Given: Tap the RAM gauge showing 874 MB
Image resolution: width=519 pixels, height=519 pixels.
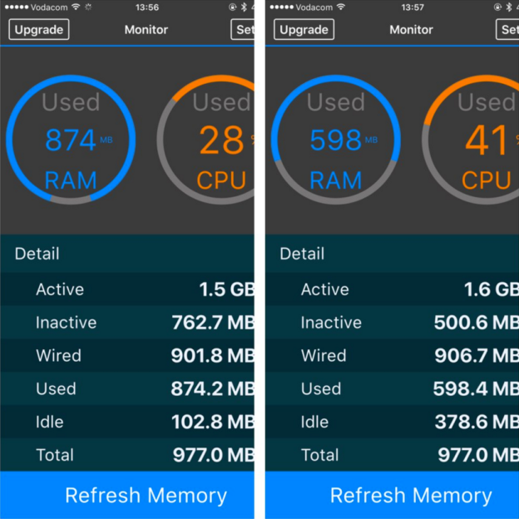Looking at the screenshot, I should pos(70,140).
